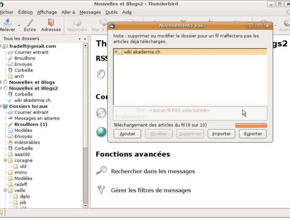Select the diplo folder
Image resolution: width=290 pixels, height=218 pixels.
point(25,196)
